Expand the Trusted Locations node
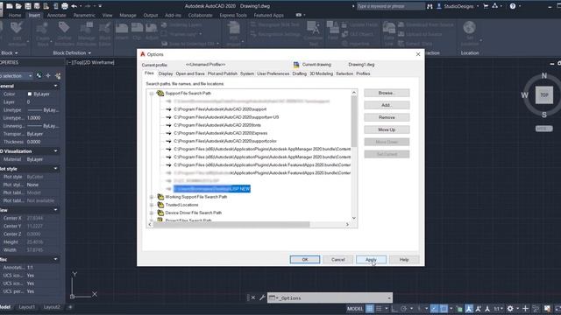The width and height of the screenshot is (561, 315). (x=152, y=205)
